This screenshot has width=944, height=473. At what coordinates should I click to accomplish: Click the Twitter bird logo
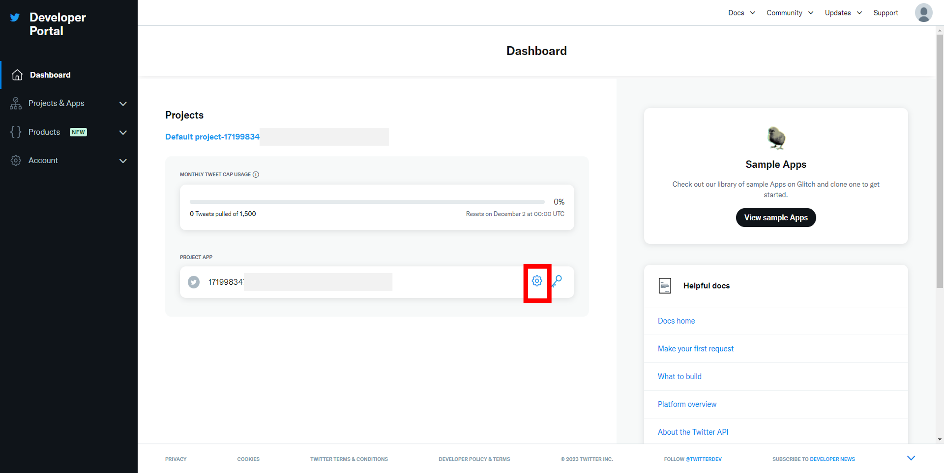click(x=15, y=17)
